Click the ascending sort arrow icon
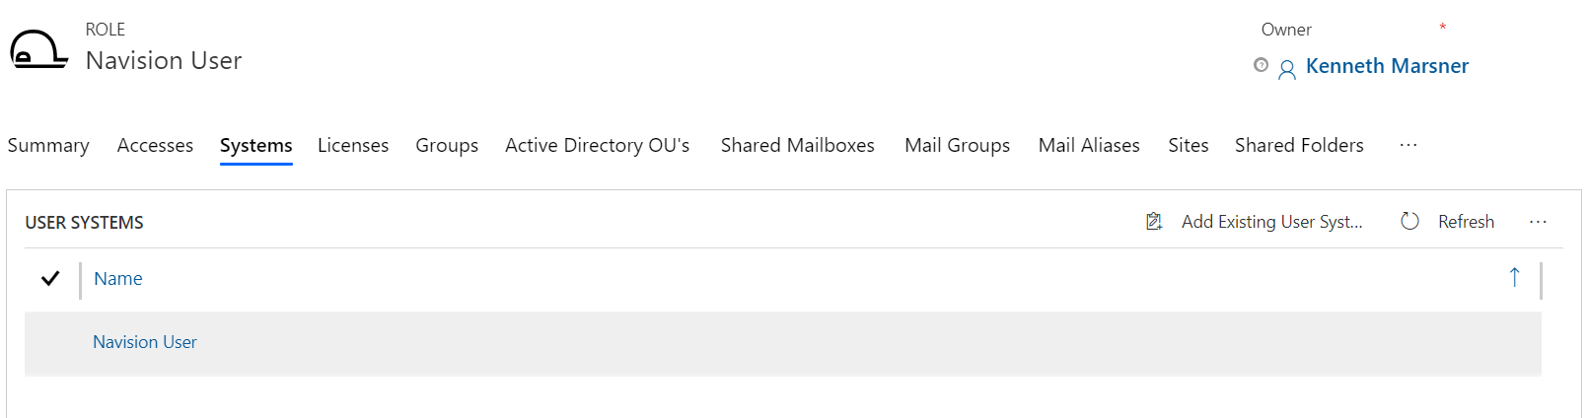This screenshot has width=1588, height=418. coord(1514,278)
